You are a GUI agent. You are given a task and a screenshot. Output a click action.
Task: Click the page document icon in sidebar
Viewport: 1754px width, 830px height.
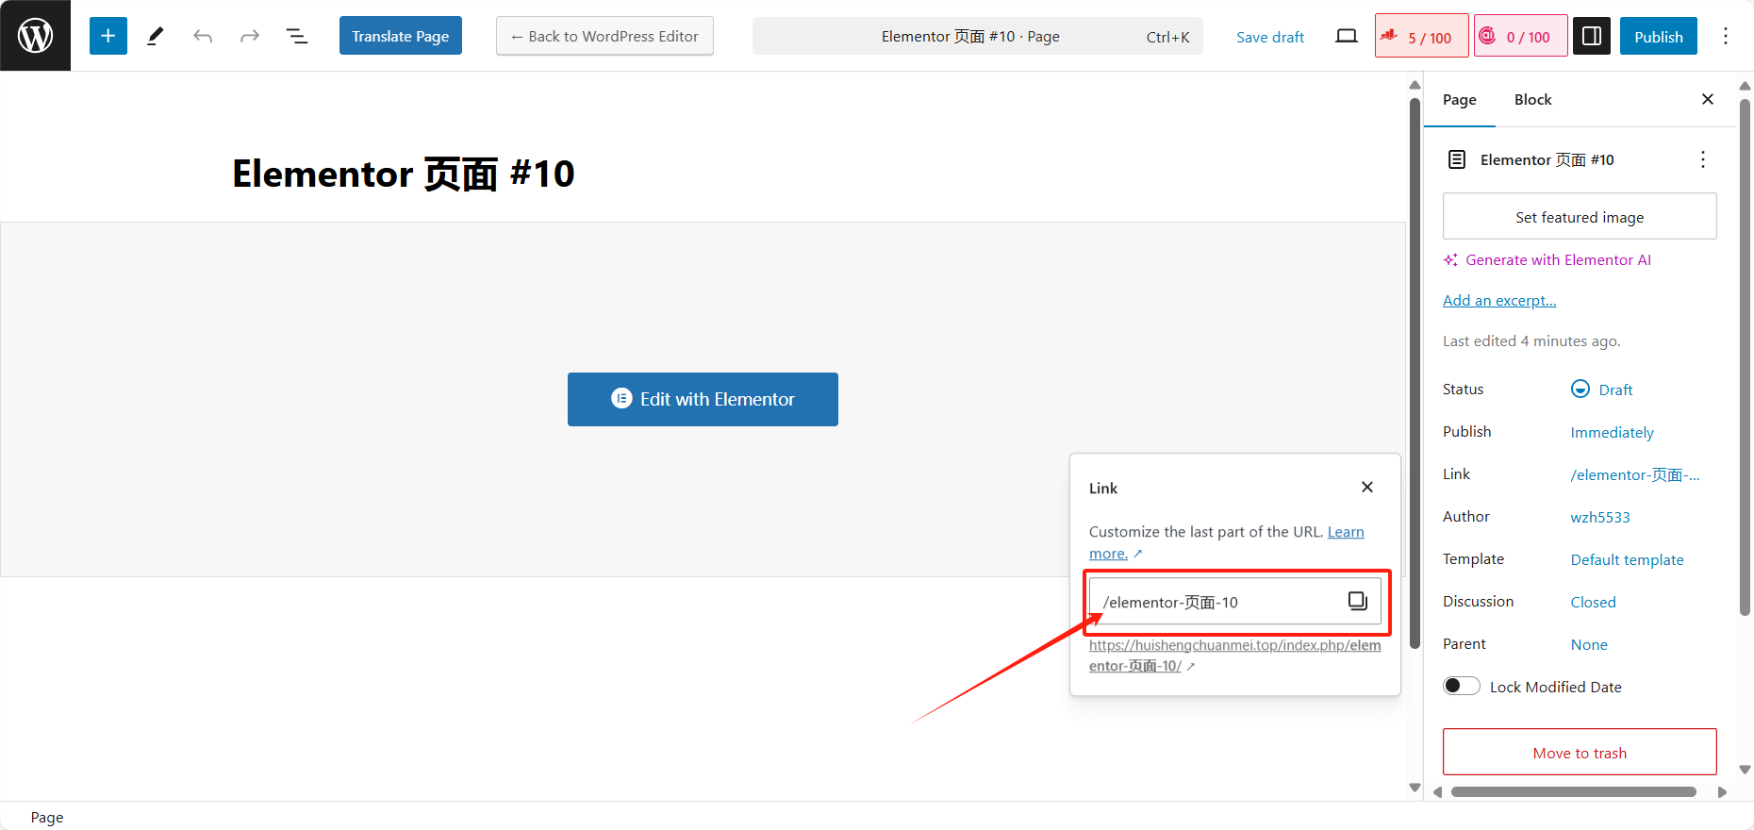tap(1457, 159)
